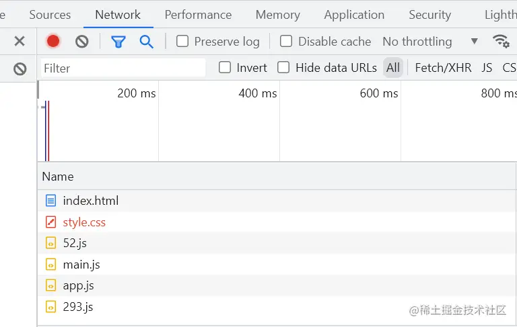Screen dimensions: 517x327
Task: Enable the Preserve log checkbox
Action: pyautogui.click(x=182, y=42)
